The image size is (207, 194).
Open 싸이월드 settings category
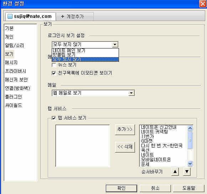[13, 105]
